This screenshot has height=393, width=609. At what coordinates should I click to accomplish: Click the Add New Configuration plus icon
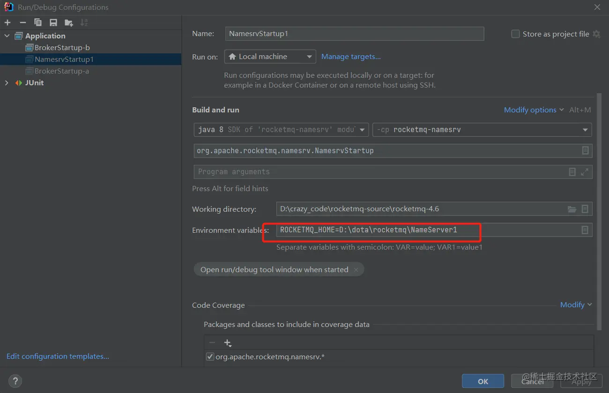(x=7, y=22)
